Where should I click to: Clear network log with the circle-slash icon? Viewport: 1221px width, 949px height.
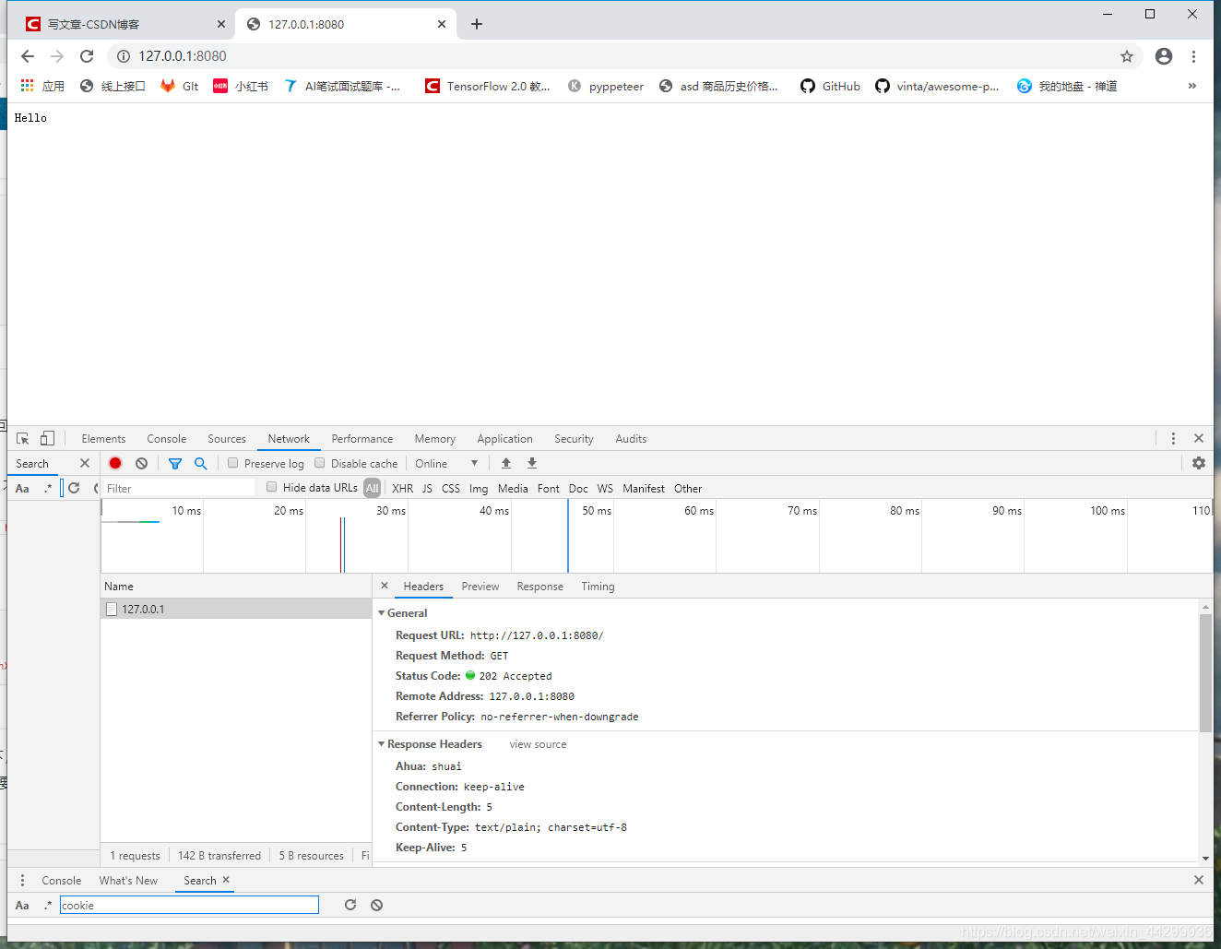[x=141, y=463]
